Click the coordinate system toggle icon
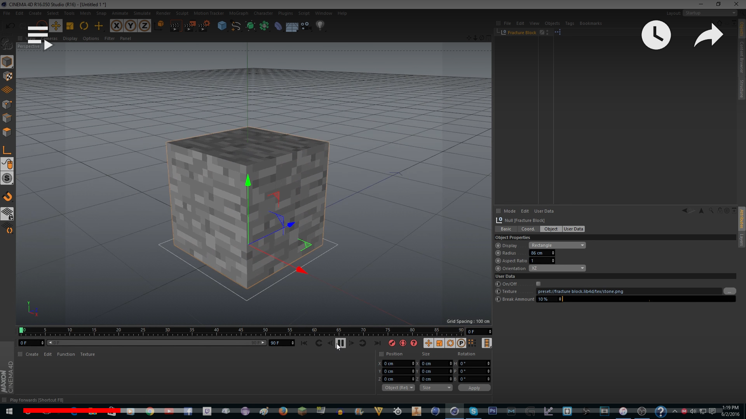Image resolution: width=746 pixels, height=419 pixels. [x=159, y=26]
